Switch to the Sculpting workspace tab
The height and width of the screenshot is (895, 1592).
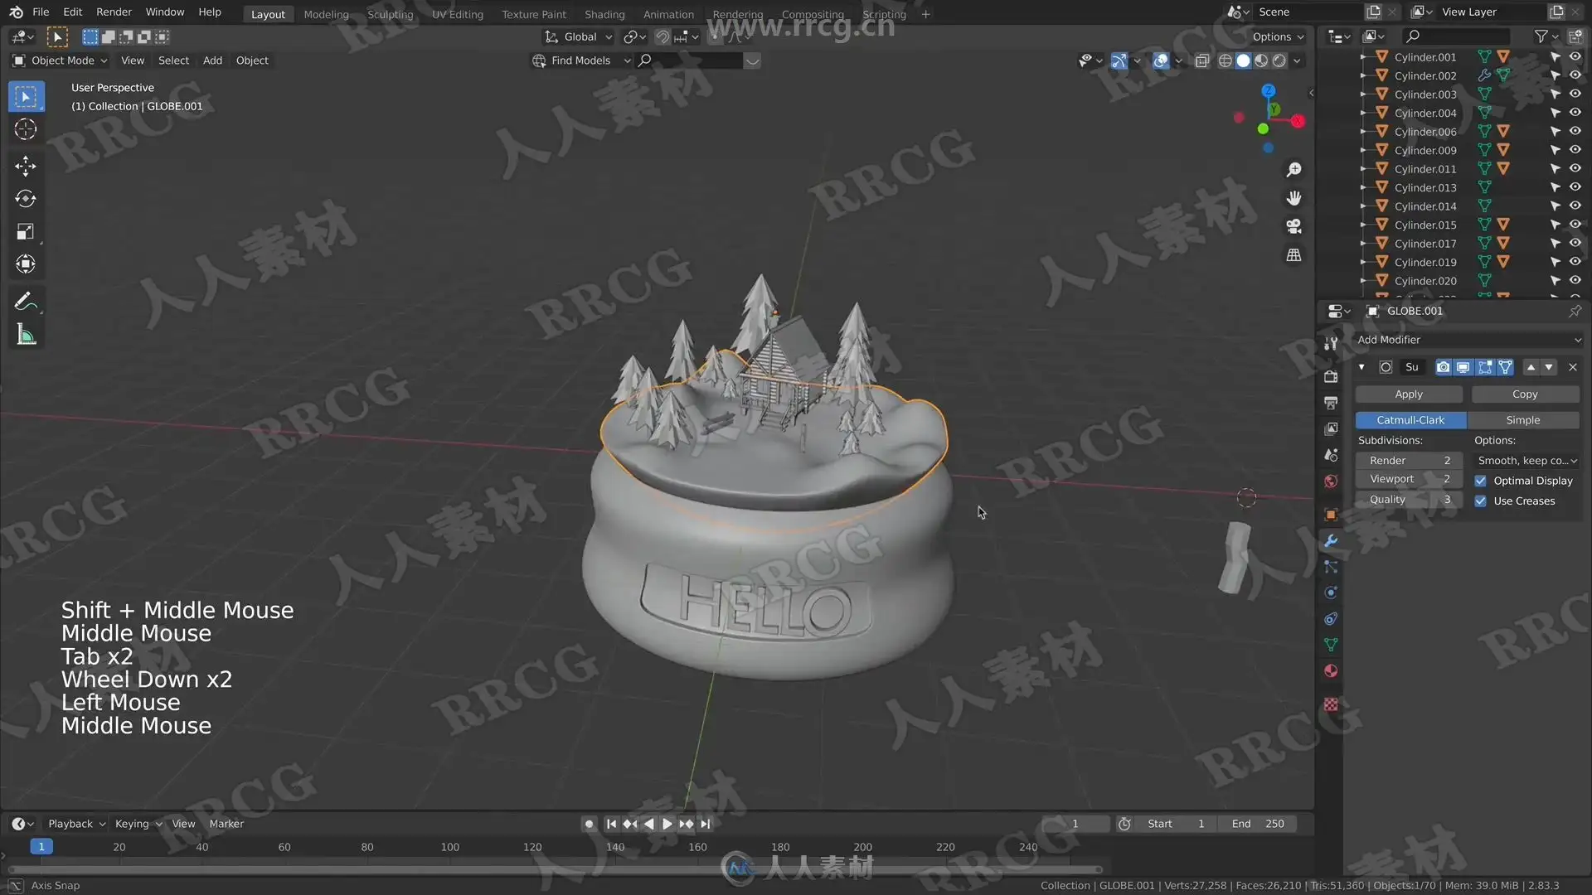(x=390, y=14)
